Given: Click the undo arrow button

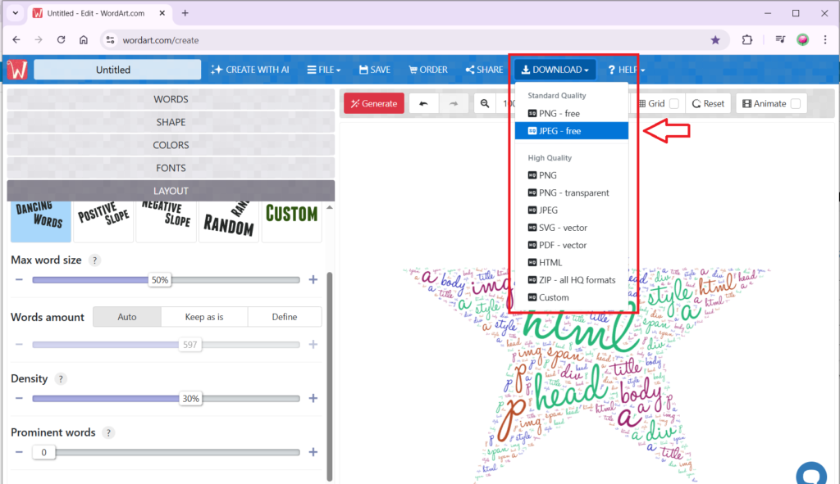Looking at the screenshot, I should (423, 104).
